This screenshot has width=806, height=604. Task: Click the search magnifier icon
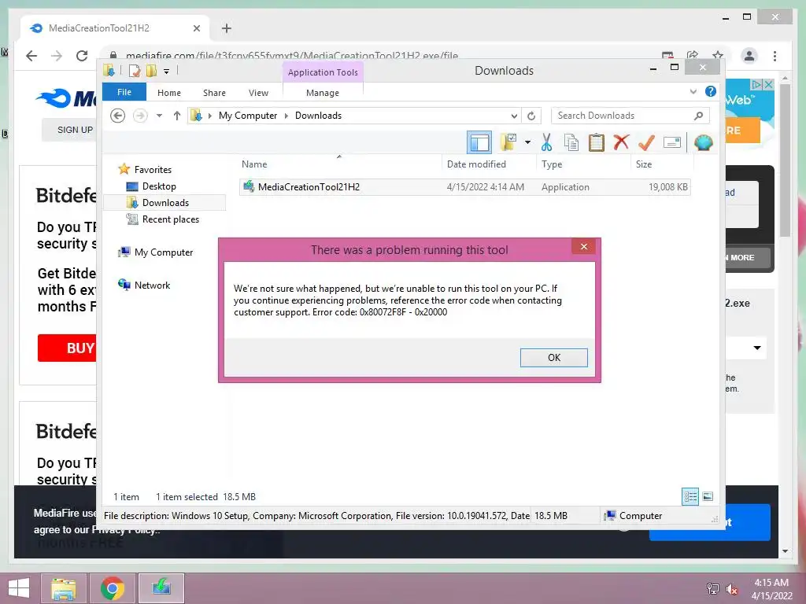coord(699,116)
